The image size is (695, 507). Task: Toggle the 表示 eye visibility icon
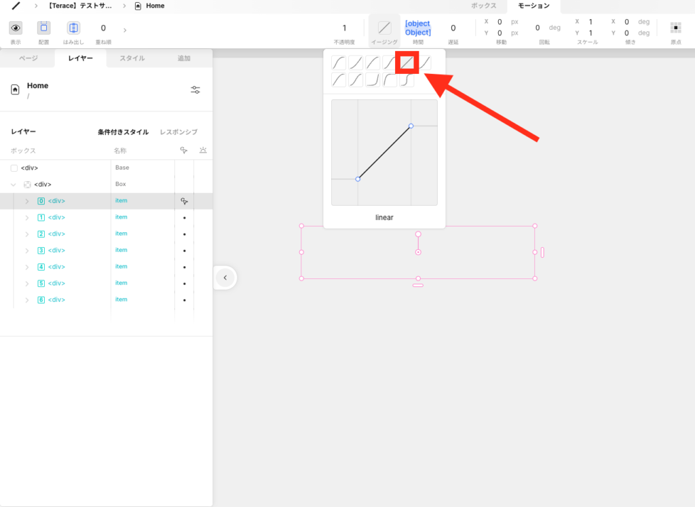(16, 29)
